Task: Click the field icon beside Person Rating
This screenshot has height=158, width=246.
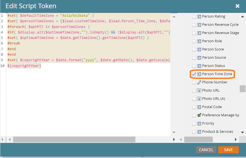Action: tap(199, 16)
